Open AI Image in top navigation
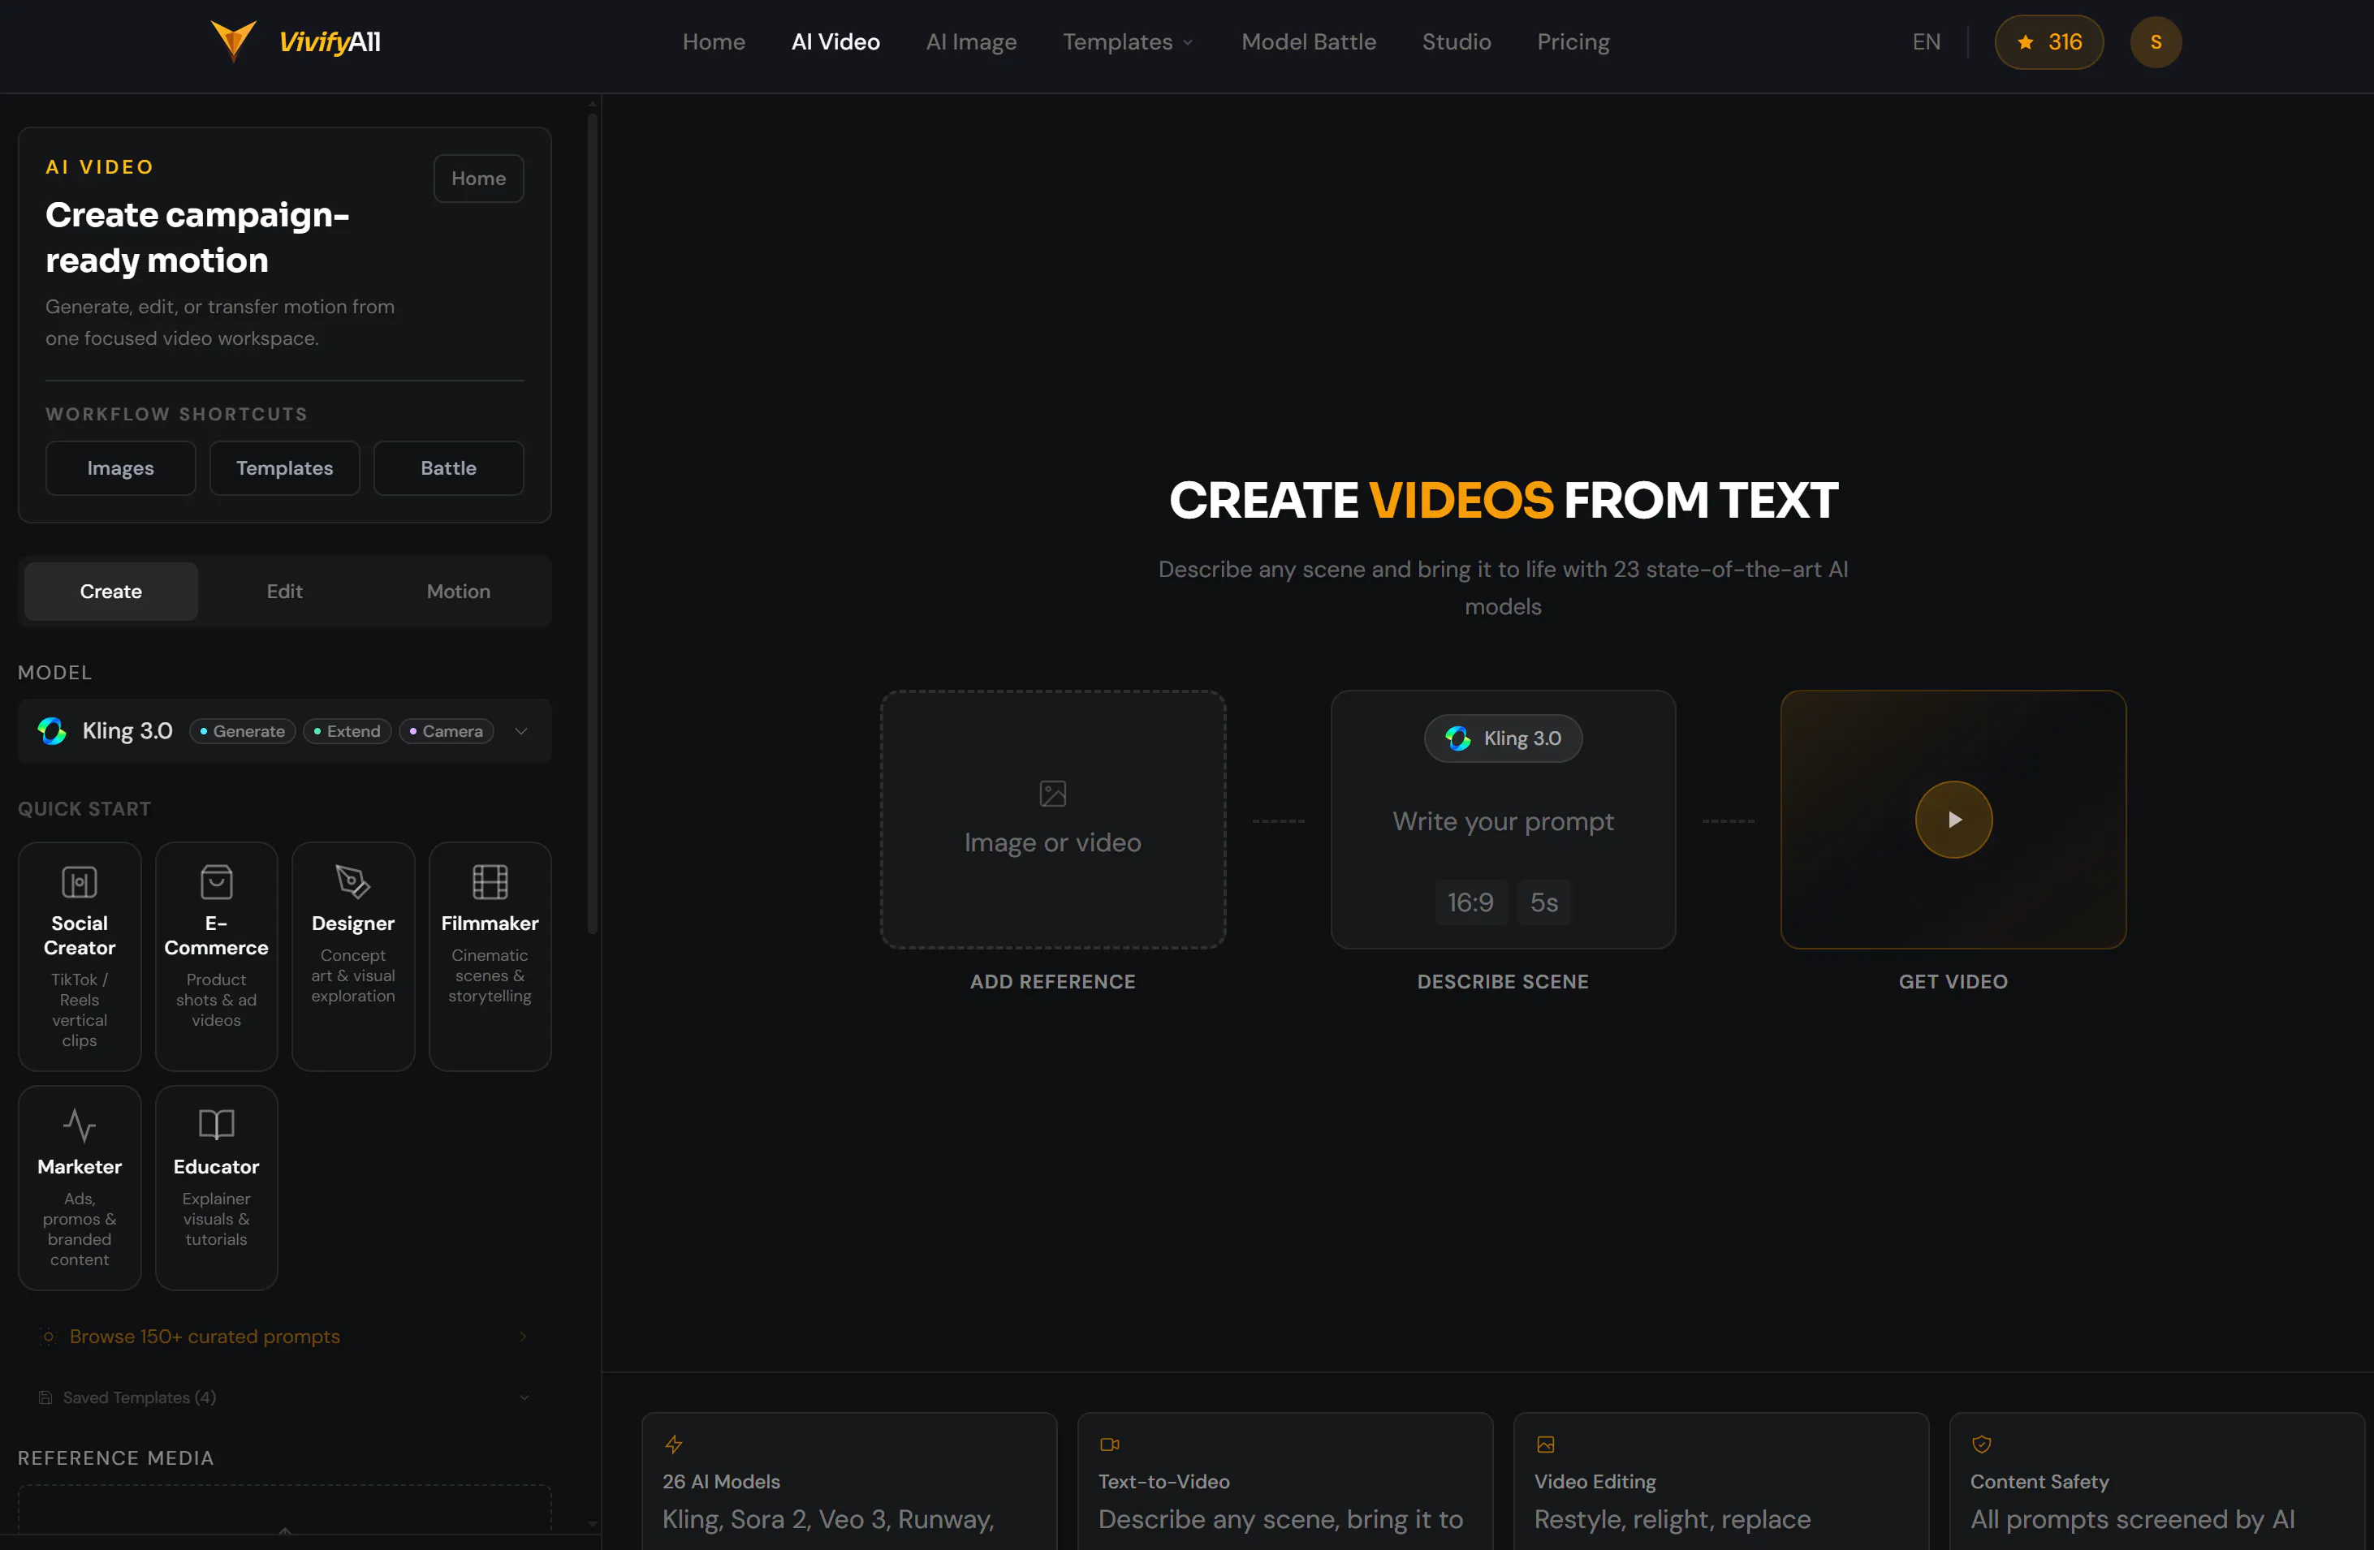Viewport: 2374px width, 1550px height. click(x=972, y=42)
